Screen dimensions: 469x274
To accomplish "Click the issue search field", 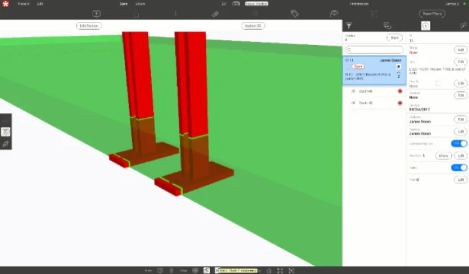I will [374, 49].
